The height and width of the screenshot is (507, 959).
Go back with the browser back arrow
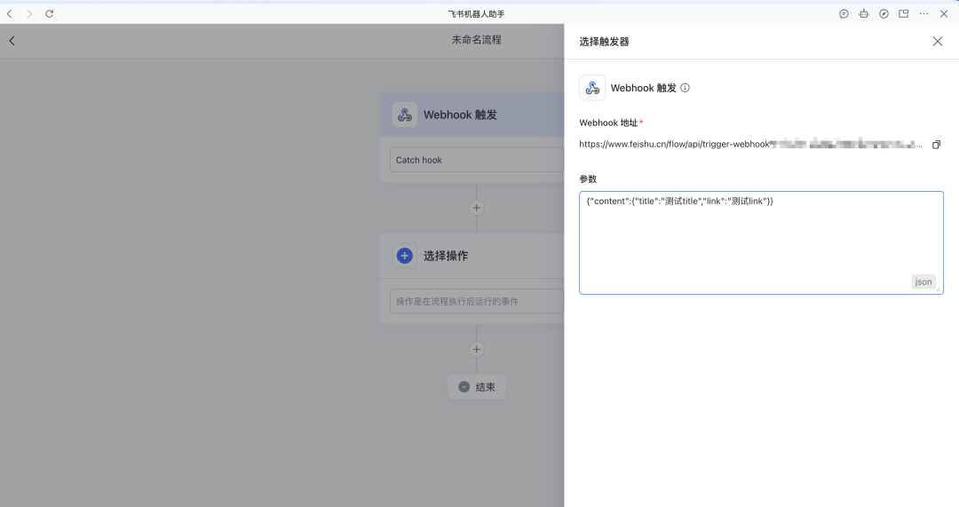9,13
